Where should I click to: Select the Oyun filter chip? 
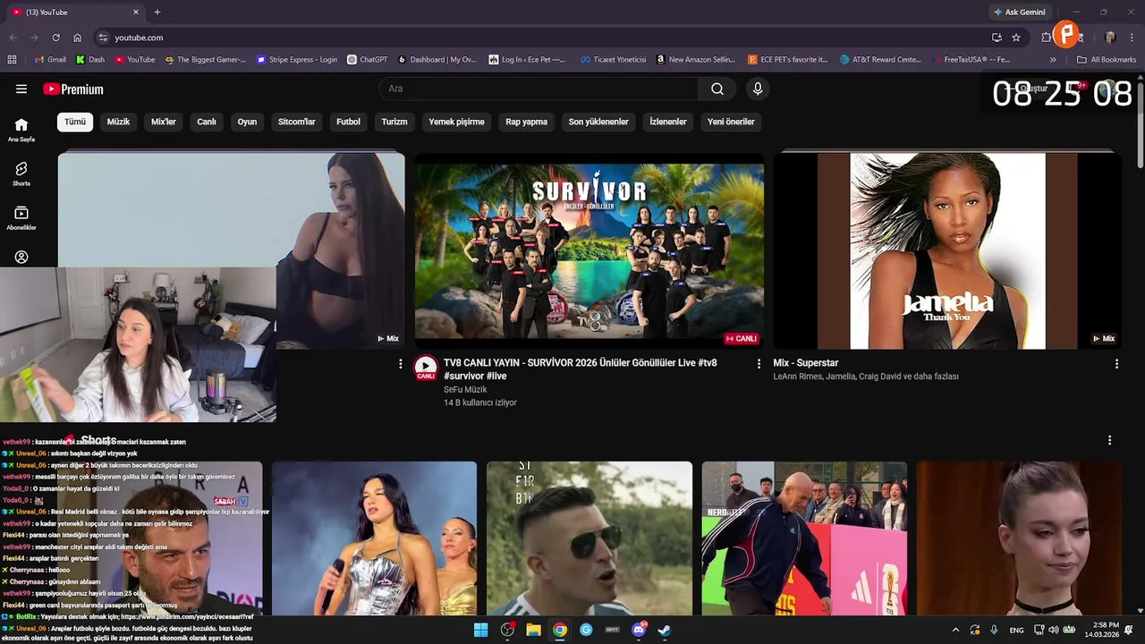247,122
